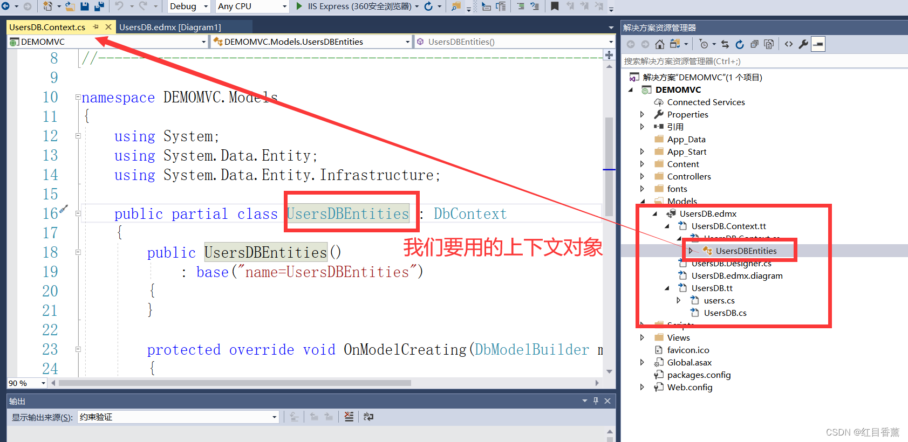
Task: Open Properties with the wrench icon
Action: click(803, 44)
